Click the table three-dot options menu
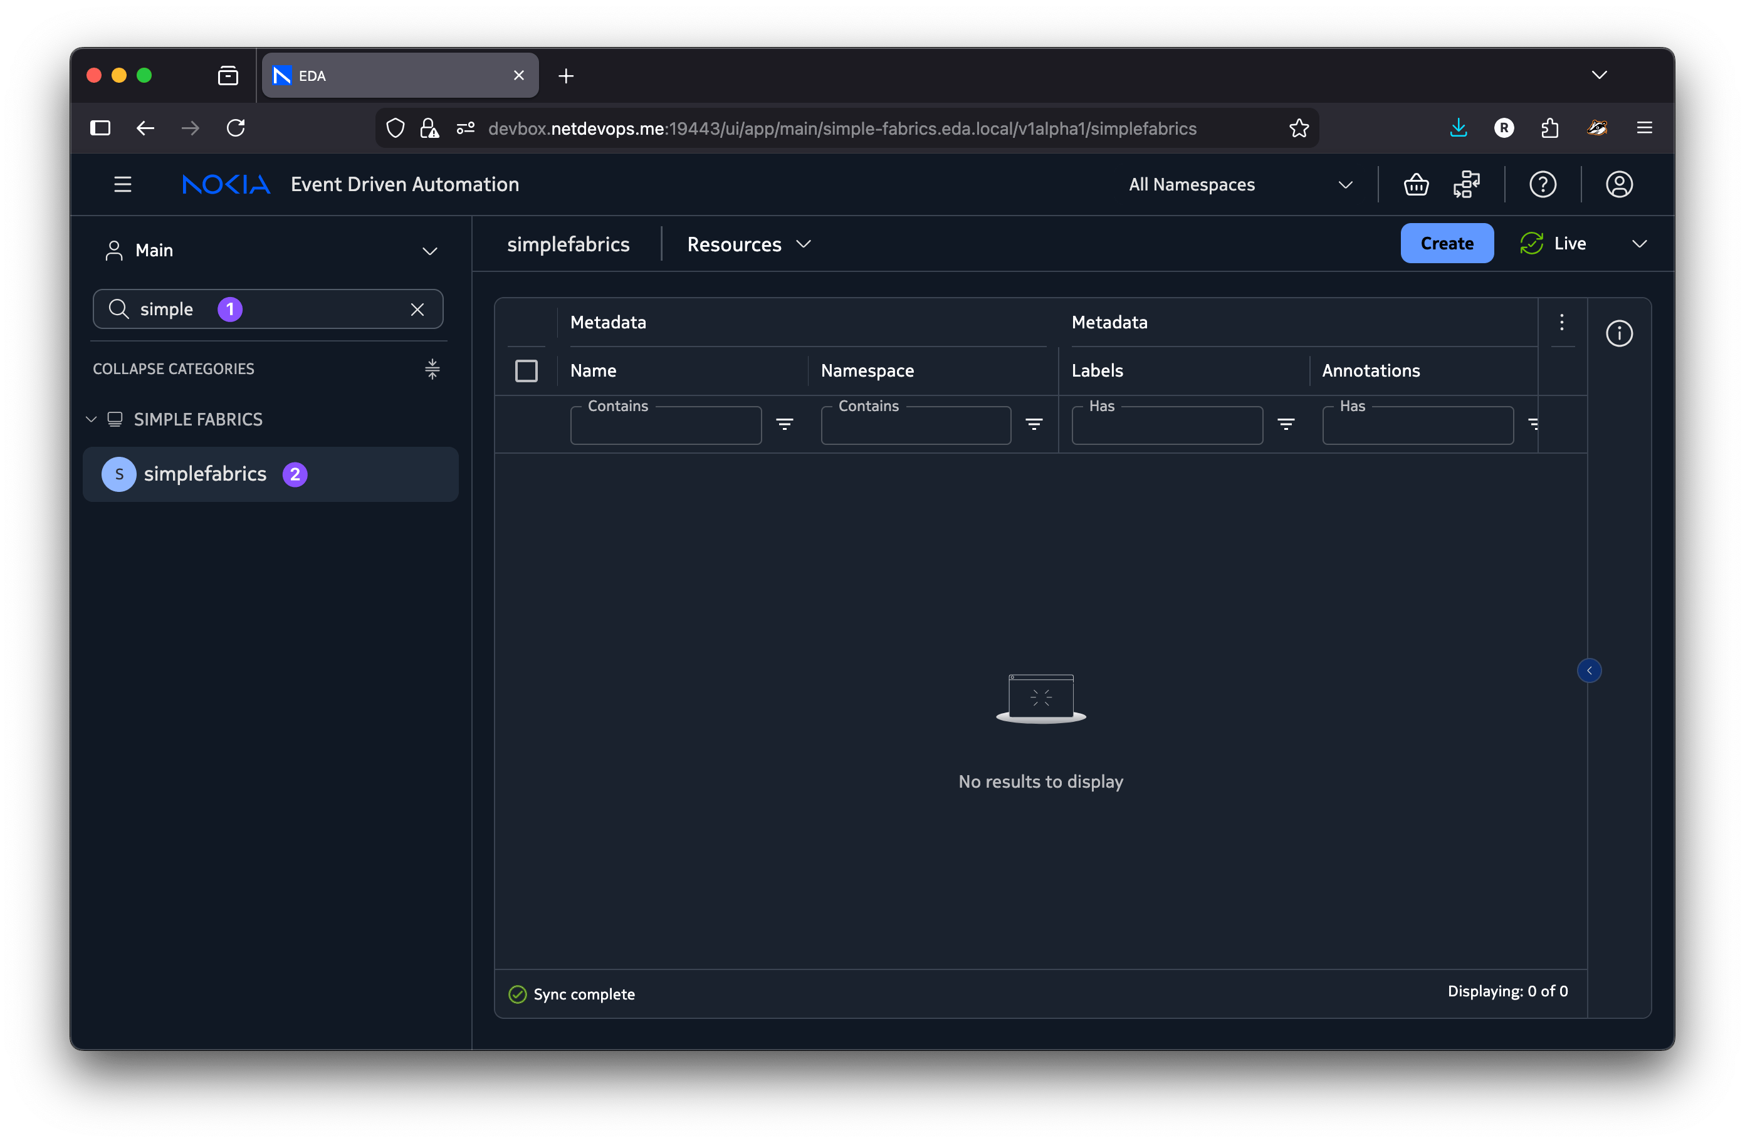The image size is (1745, 1143). click(x=1562, y=323)
